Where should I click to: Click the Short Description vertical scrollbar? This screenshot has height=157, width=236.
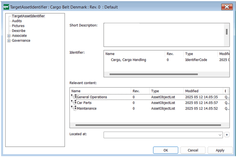coord(227,32)
